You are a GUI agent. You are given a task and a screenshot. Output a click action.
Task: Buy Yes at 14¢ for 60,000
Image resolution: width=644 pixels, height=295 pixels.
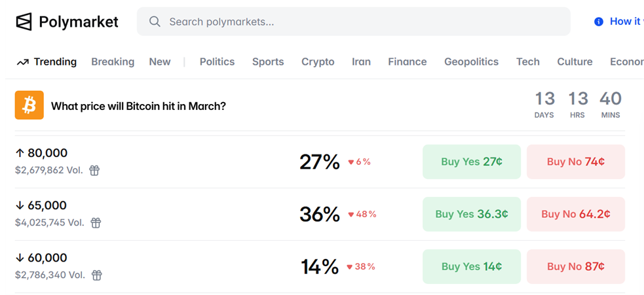(x=472, y=266)
